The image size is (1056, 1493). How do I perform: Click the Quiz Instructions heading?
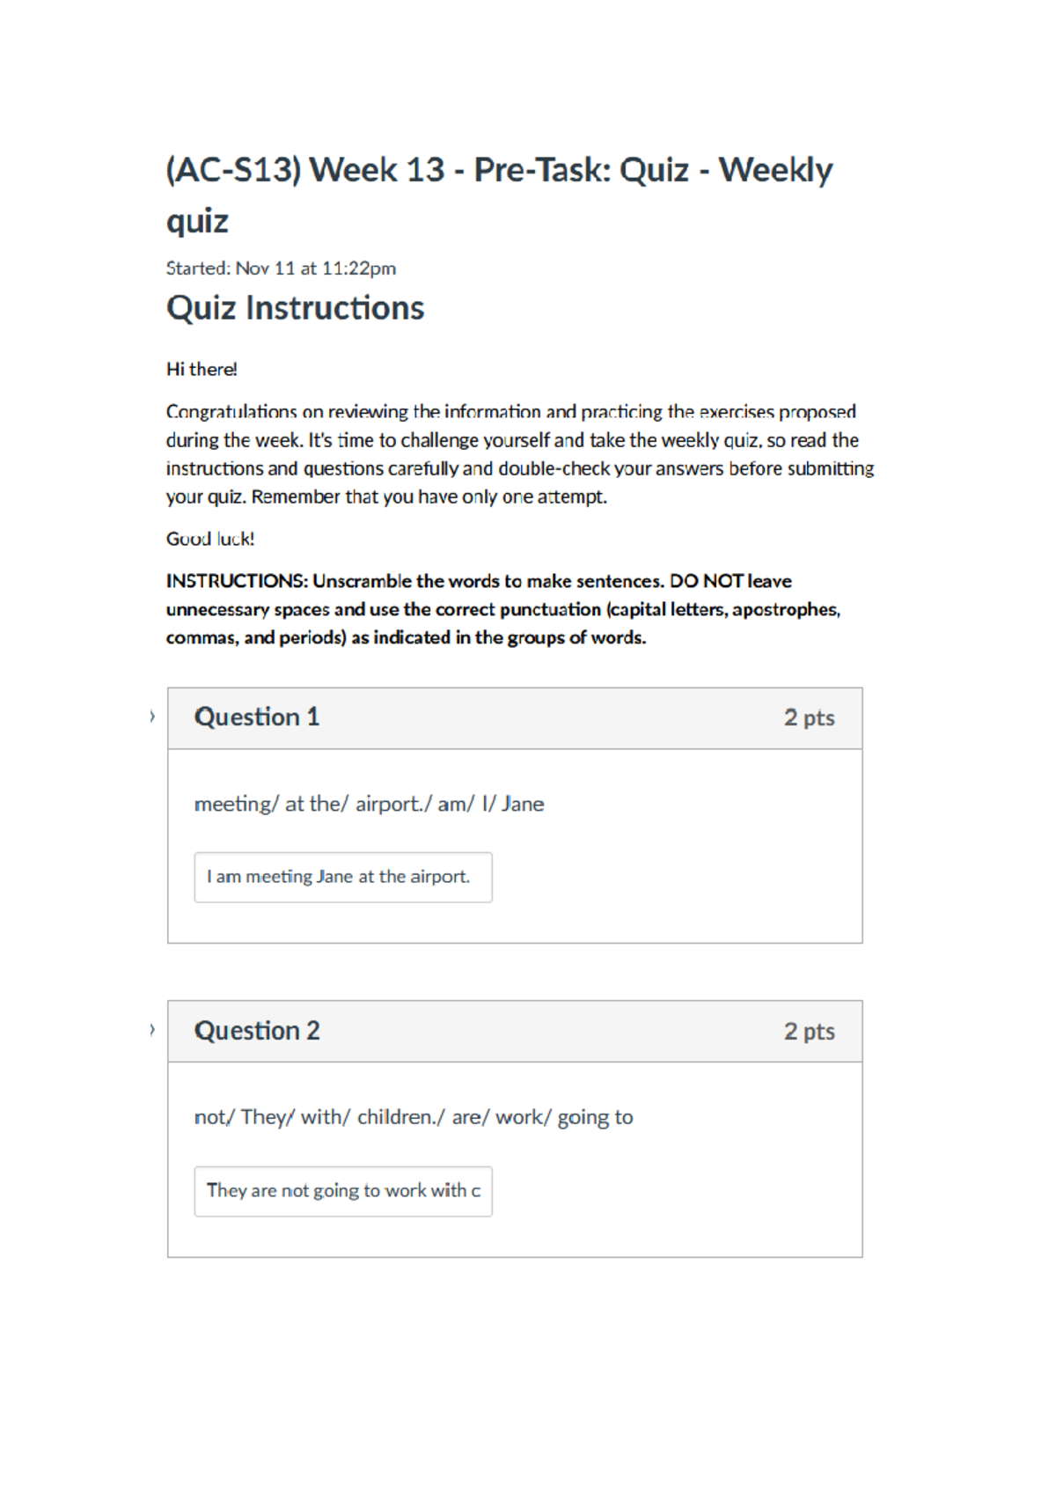[295, 307]
